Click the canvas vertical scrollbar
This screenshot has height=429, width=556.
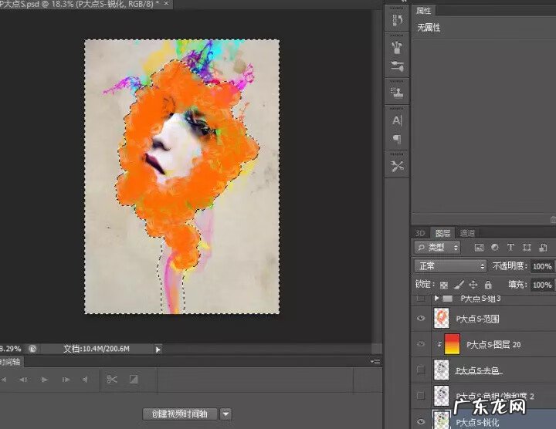pos(378,175)
